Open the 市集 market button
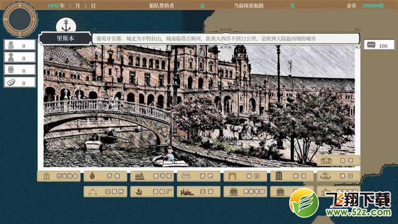This screenshot has width=398, height=224. 105,176
